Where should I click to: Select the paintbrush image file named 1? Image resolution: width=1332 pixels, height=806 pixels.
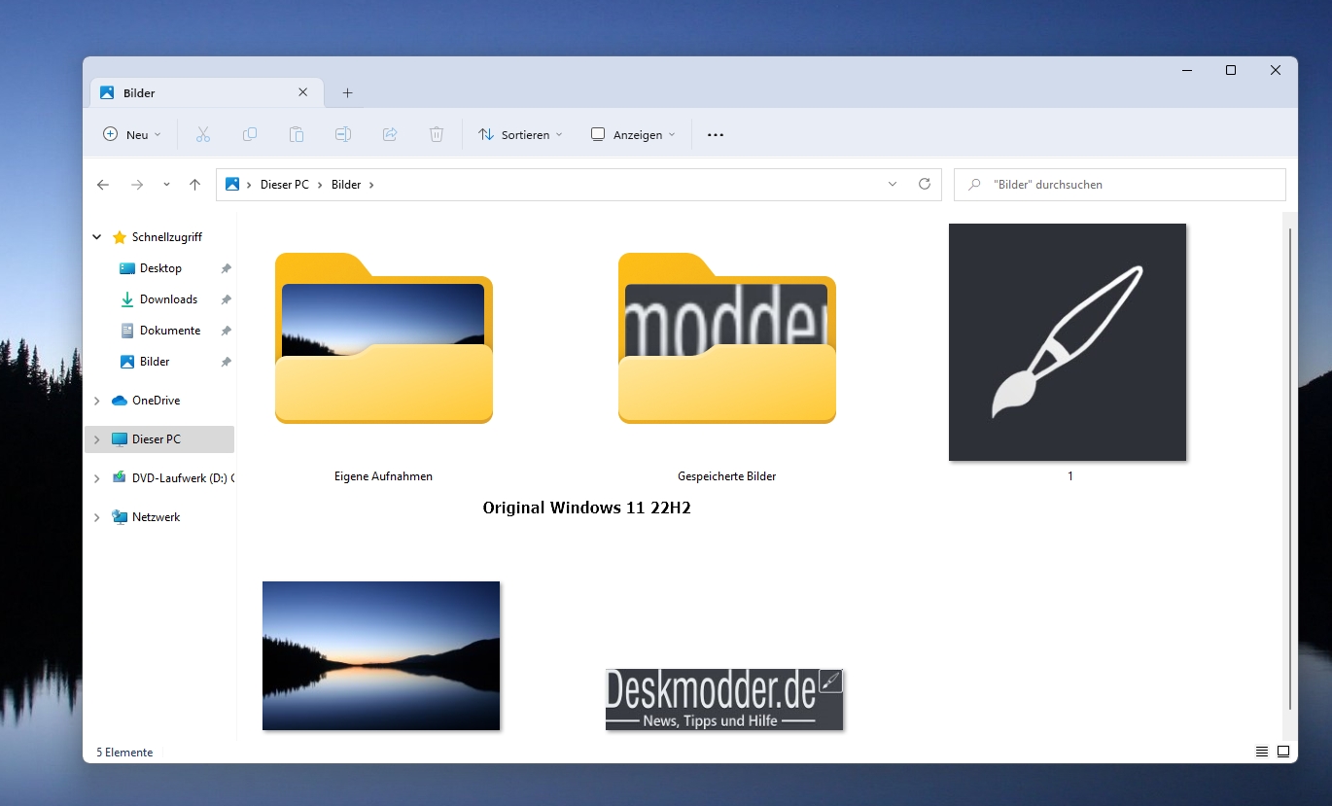[1068, 342]
